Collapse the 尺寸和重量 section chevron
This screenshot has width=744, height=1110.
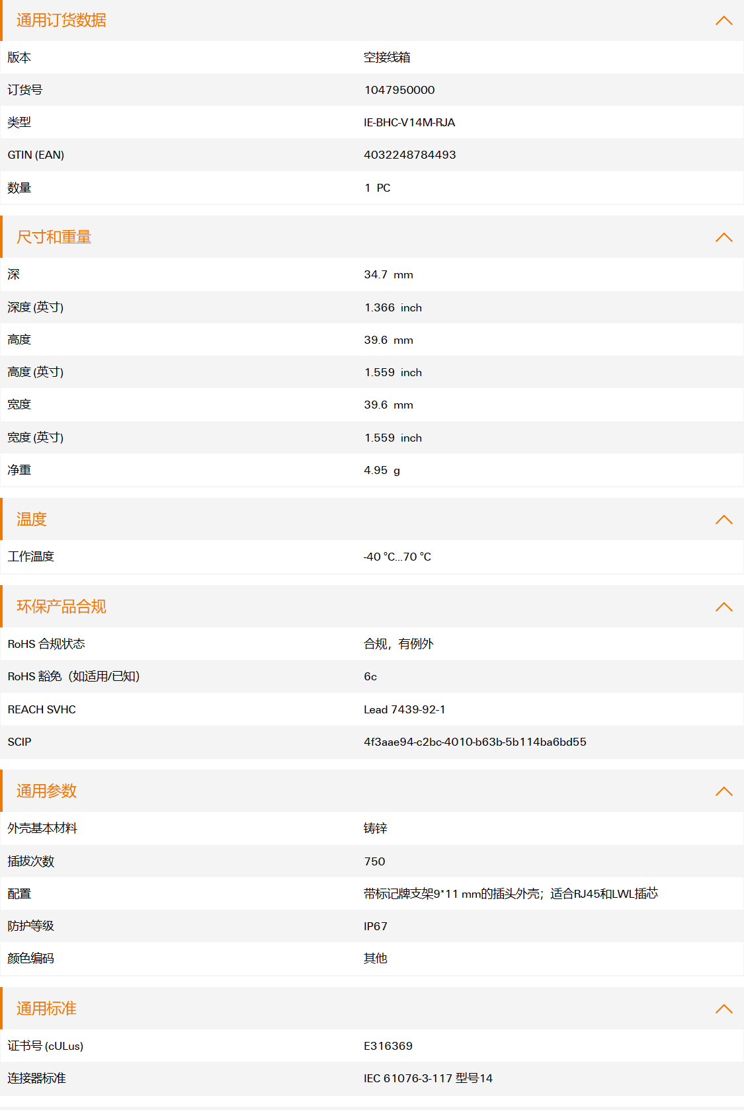coord(724,237)
